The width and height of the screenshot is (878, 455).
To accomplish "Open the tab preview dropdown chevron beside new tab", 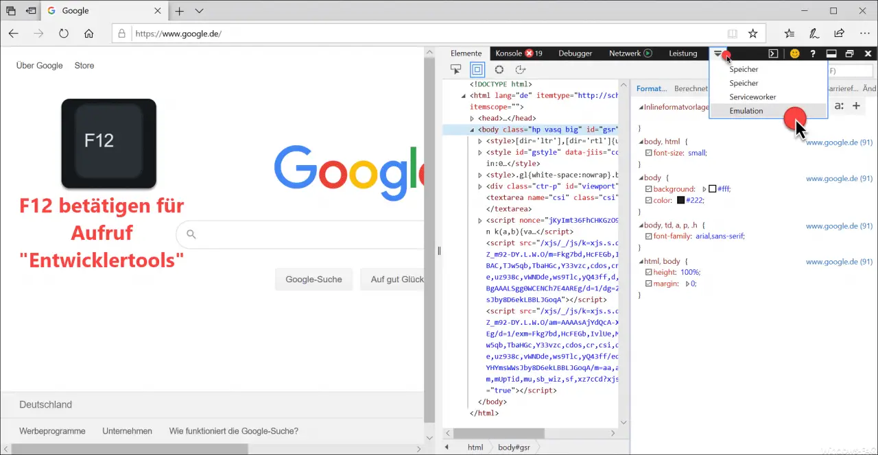I will tap(199, 11).
